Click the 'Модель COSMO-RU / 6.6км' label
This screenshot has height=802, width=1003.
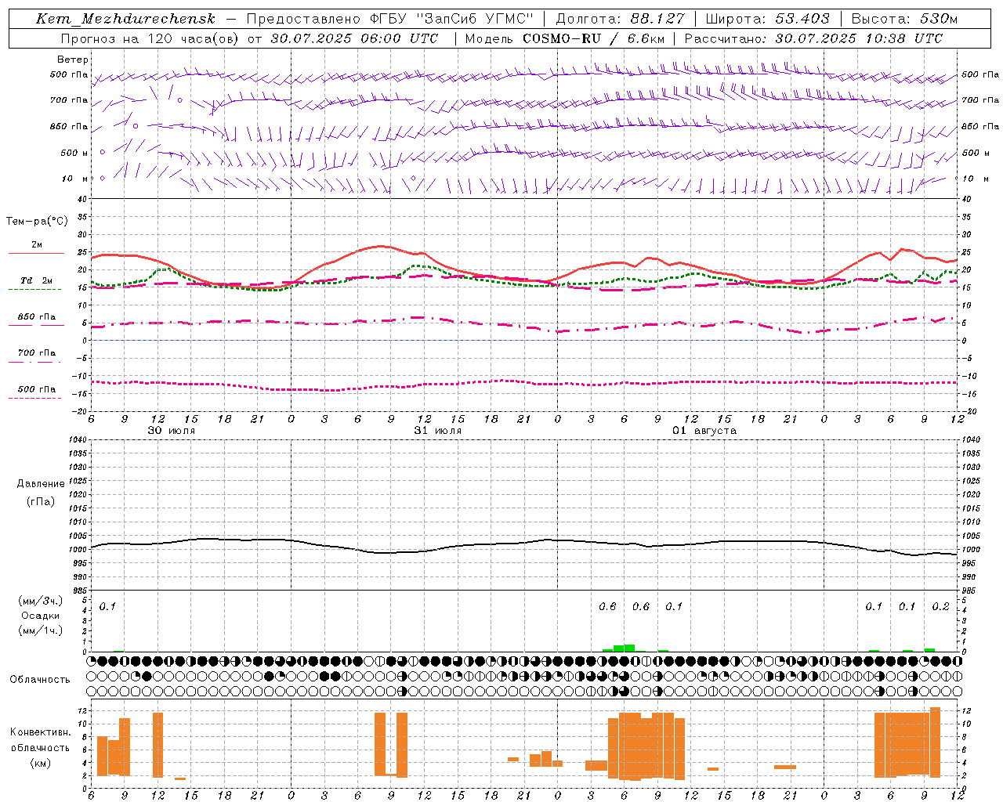coord(563,38)
